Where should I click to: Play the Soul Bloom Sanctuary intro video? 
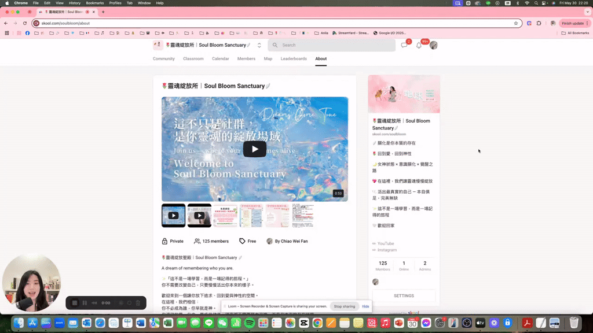click(x=254, y=149)
